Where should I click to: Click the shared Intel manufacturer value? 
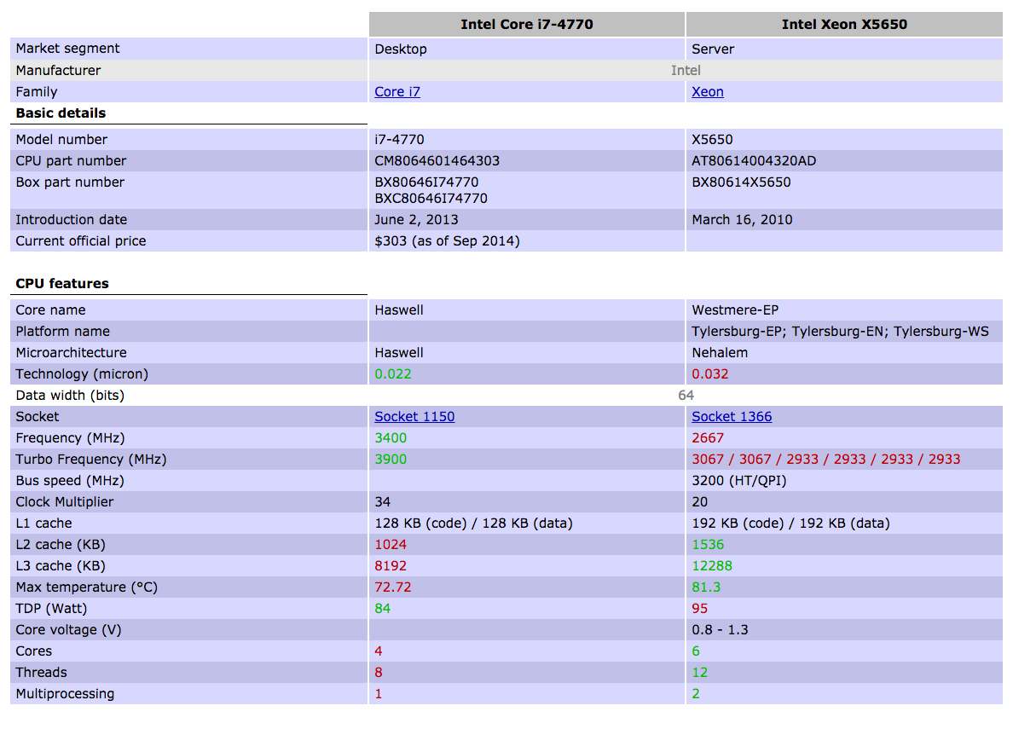(686, 71)
